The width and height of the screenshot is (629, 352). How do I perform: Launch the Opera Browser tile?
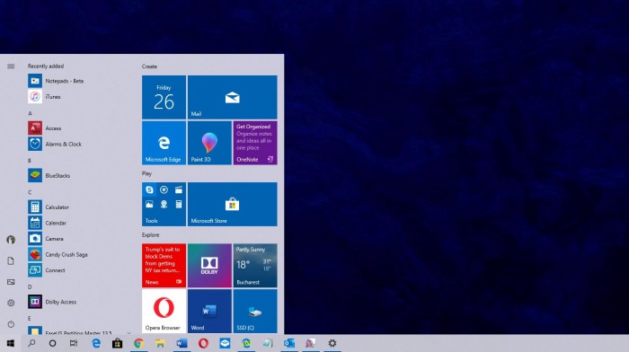tap(164, 311)
